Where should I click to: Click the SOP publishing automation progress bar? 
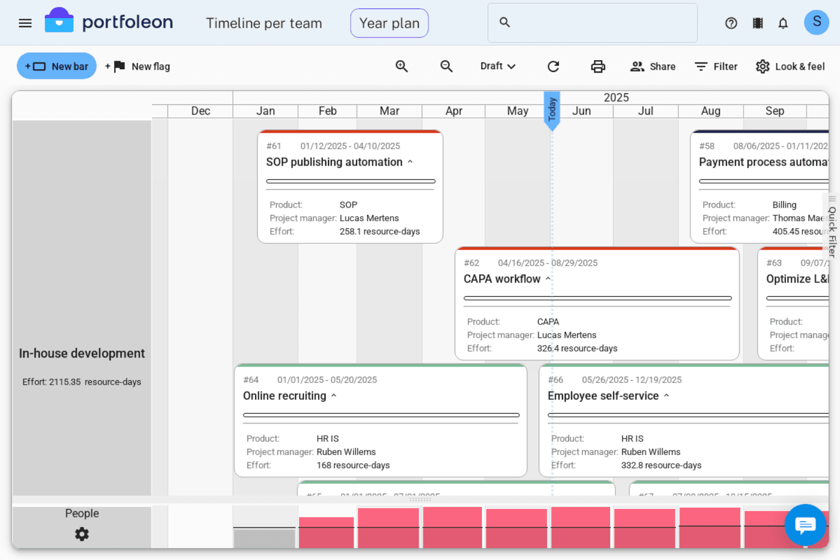[x=351, y=182]
